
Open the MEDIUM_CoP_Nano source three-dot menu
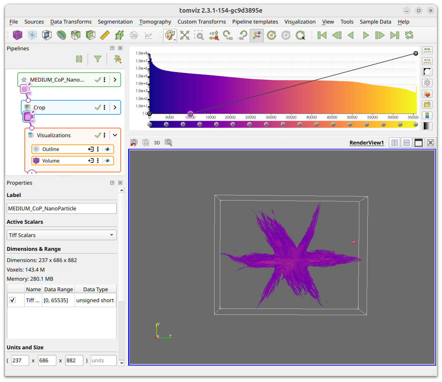(x=104, y=80)
